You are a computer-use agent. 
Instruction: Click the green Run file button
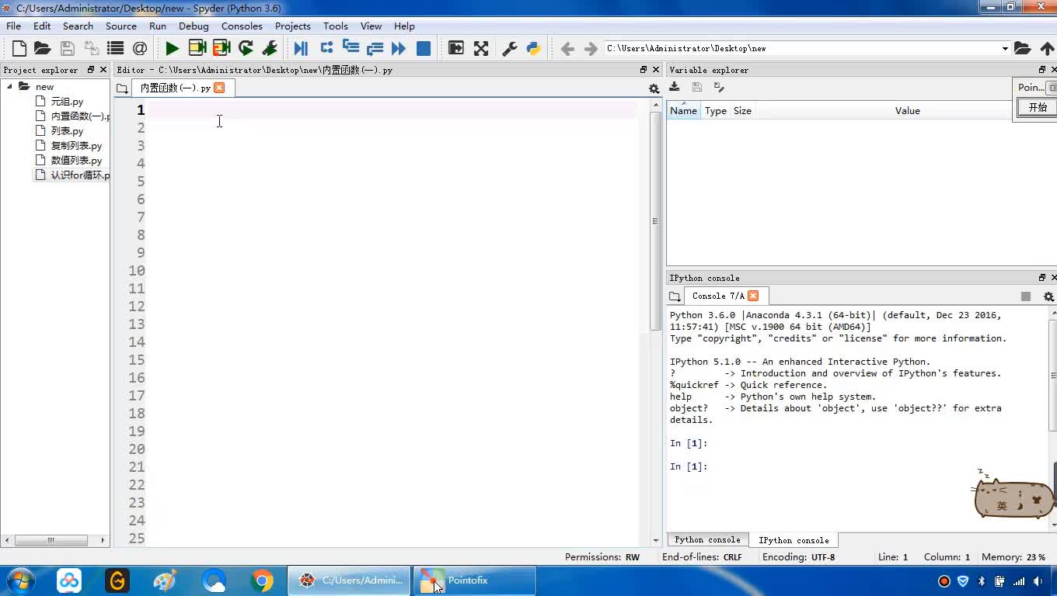(172, 48)
